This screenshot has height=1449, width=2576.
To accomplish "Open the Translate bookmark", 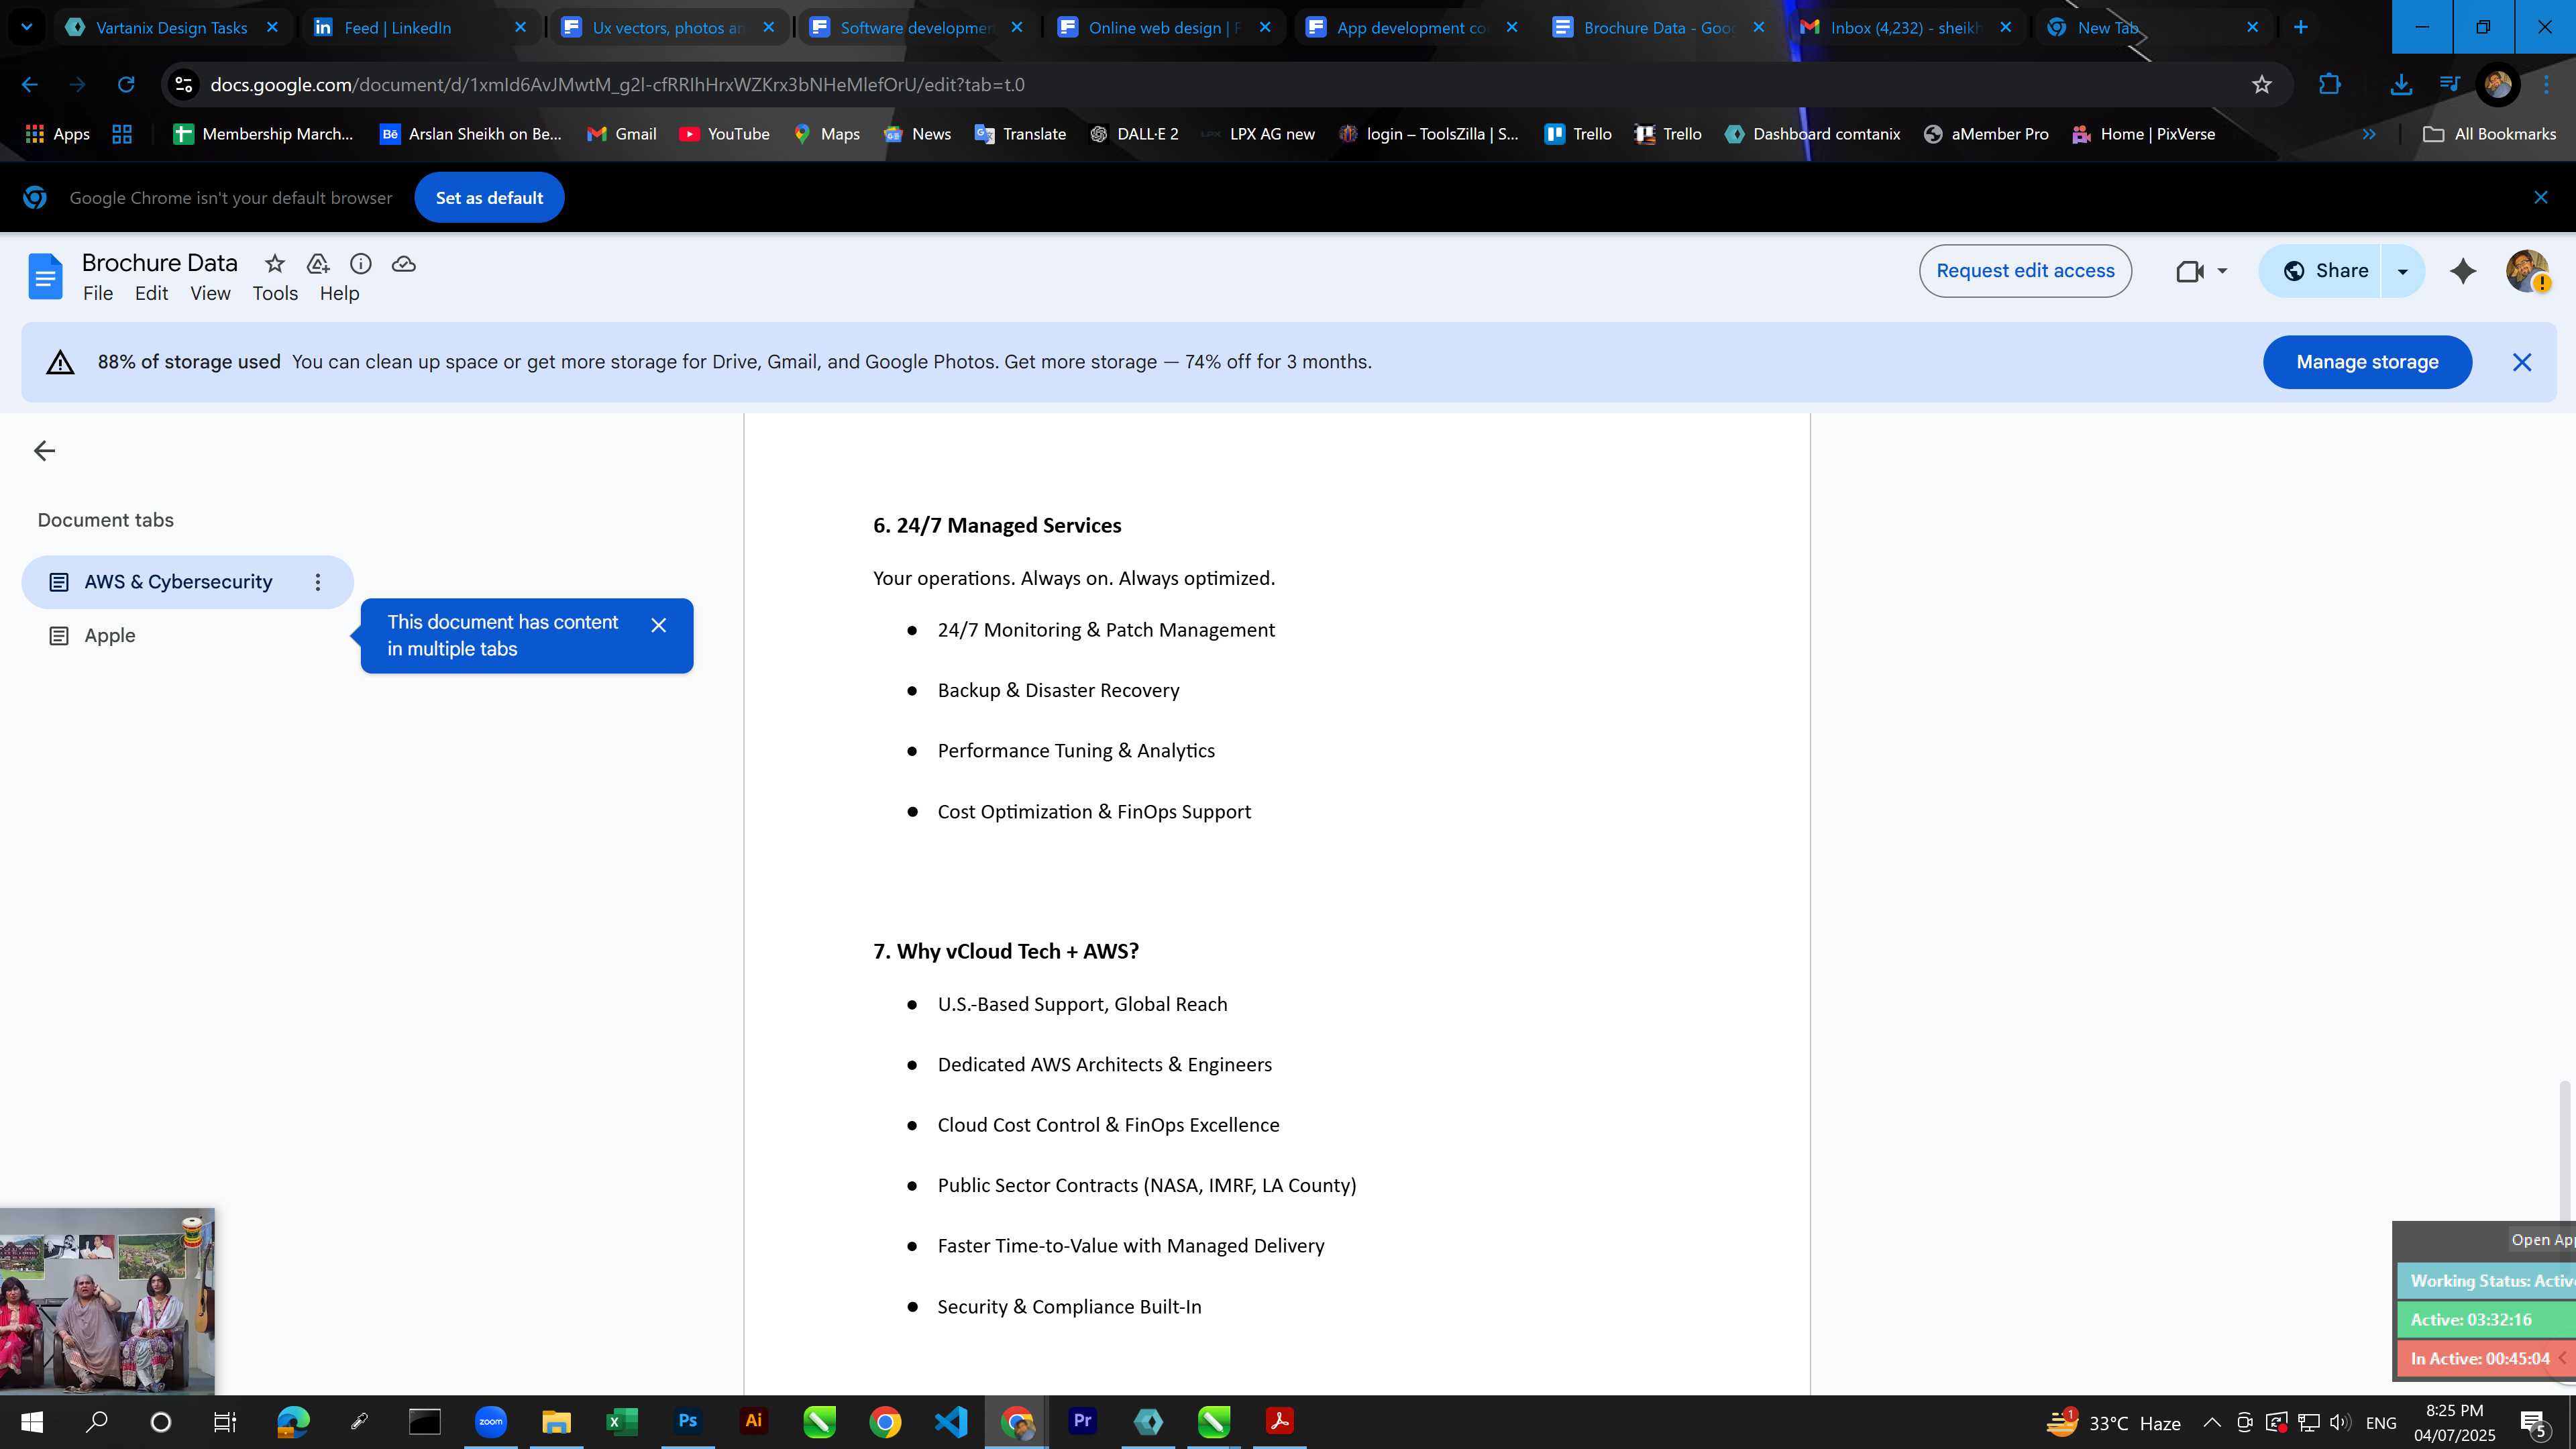I will click(x=1020, y=134).
